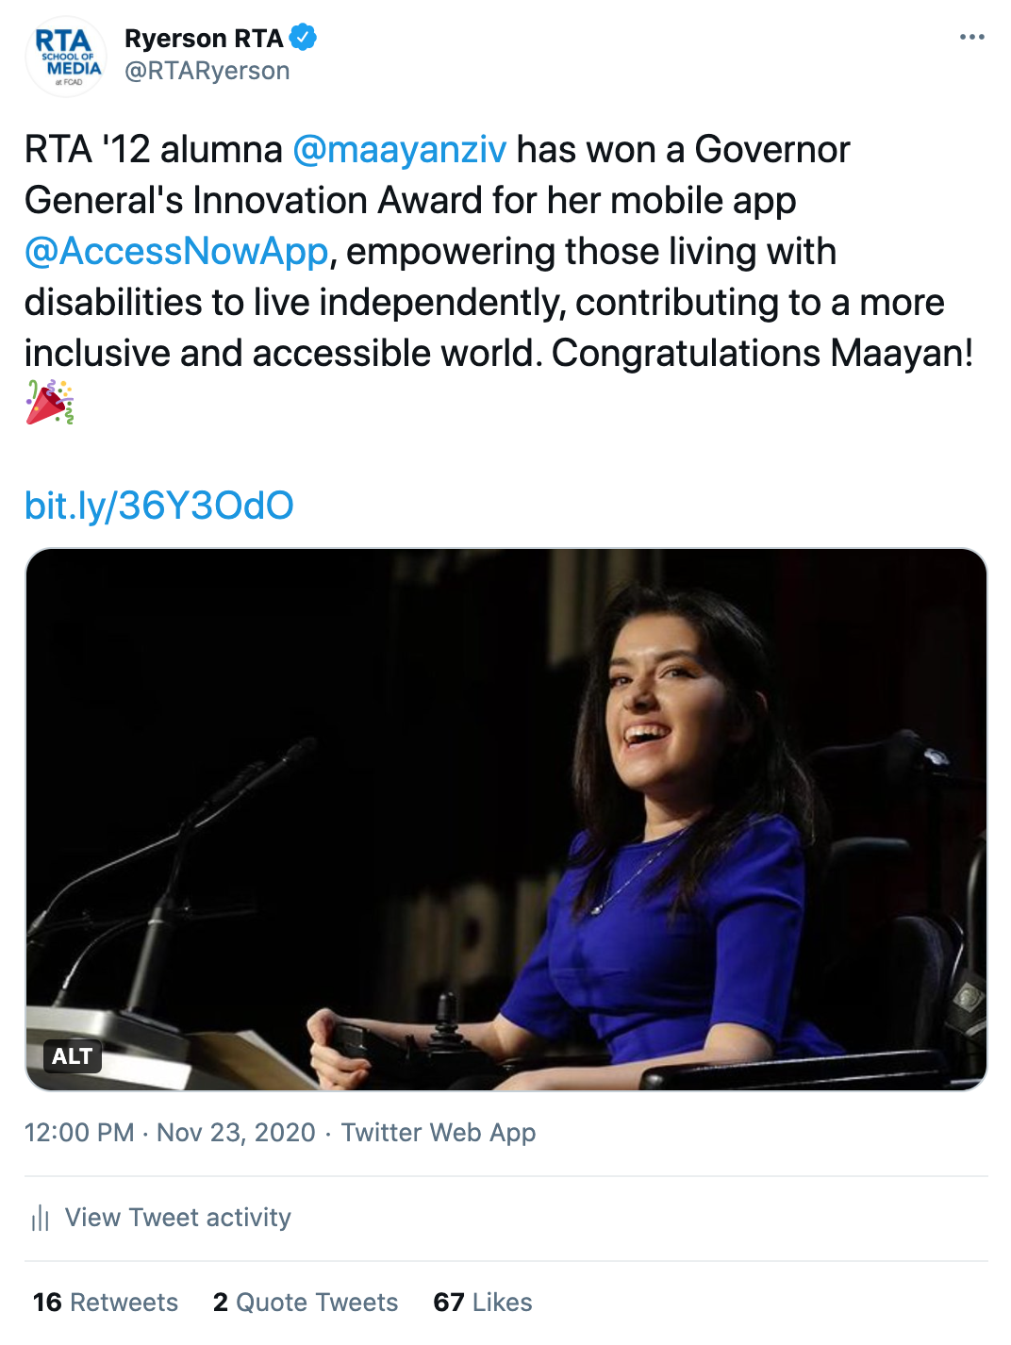The height and width of the screenshot is (1345, 1011).
Task: Click the @RTARyerson handle
Action: pos(207,71)
